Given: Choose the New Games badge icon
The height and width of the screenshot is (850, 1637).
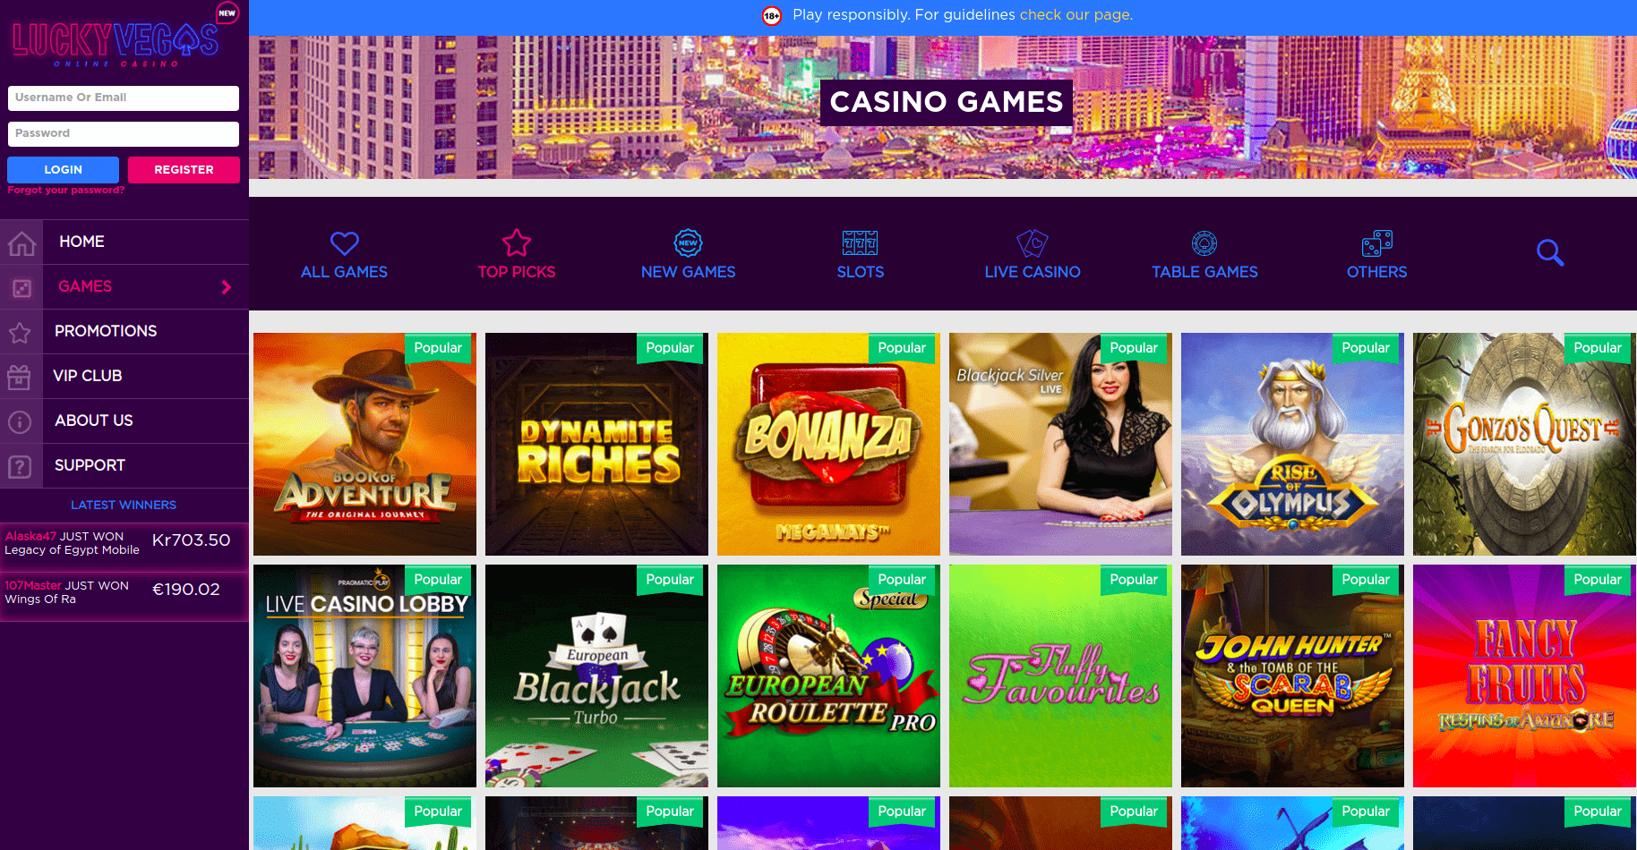Looking at the screenshot, I should 688,242.
